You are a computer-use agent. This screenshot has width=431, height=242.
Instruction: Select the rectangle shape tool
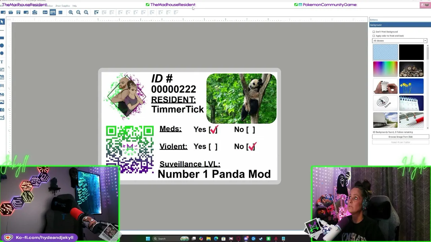pyautogui.click(x=2, y=38)
